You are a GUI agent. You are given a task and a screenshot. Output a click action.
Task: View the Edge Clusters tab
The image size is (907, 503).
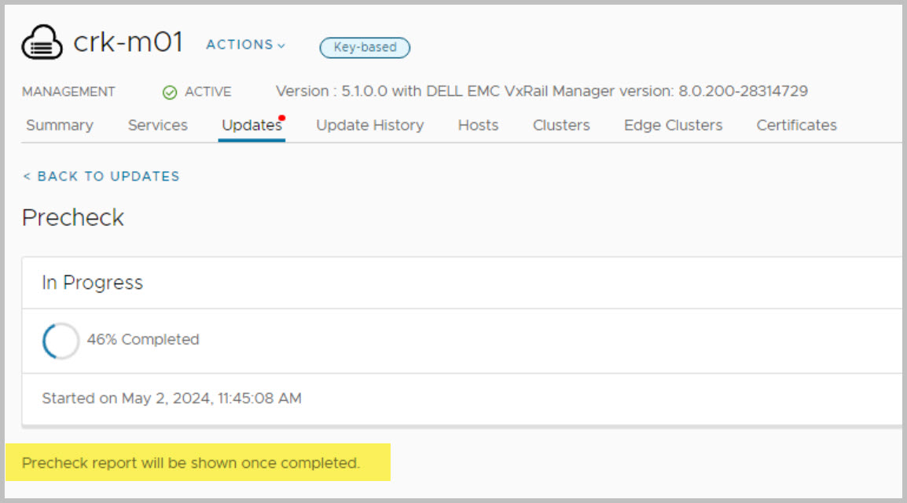pyautogui.click(x=673, y=126)
